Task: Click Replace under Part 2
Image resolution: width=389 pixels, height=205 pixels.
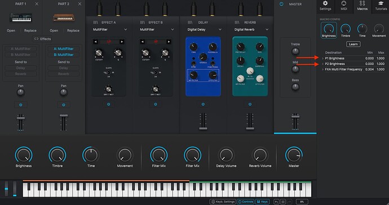Action: (73, 30)
